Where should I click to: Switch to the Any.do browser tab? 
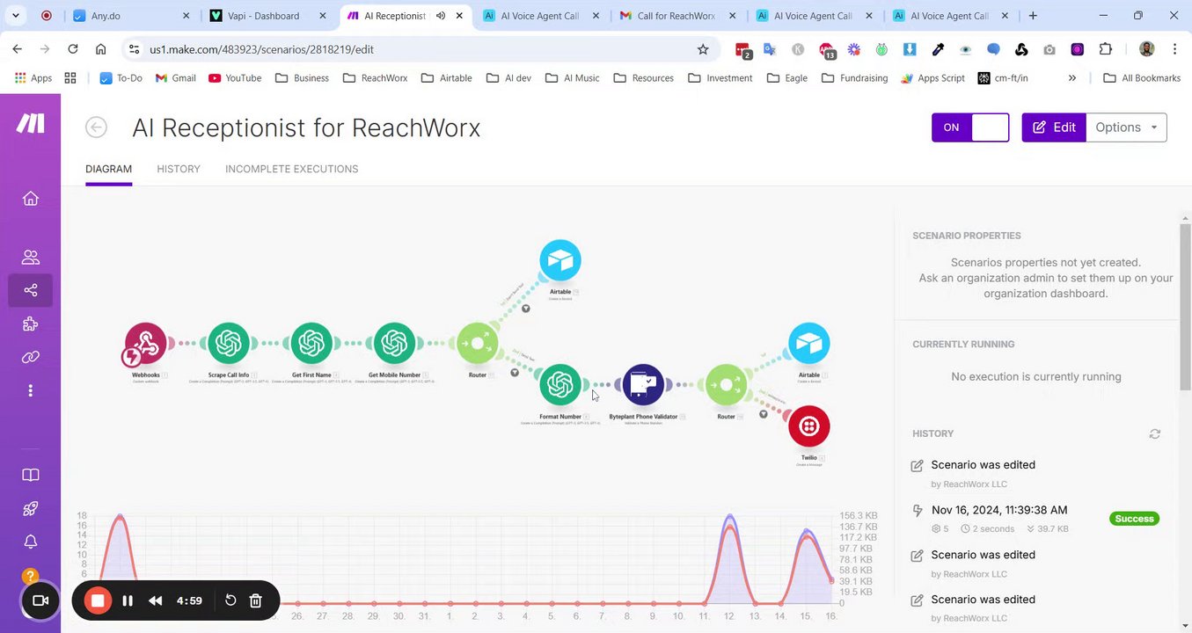[x=132, y=16]
